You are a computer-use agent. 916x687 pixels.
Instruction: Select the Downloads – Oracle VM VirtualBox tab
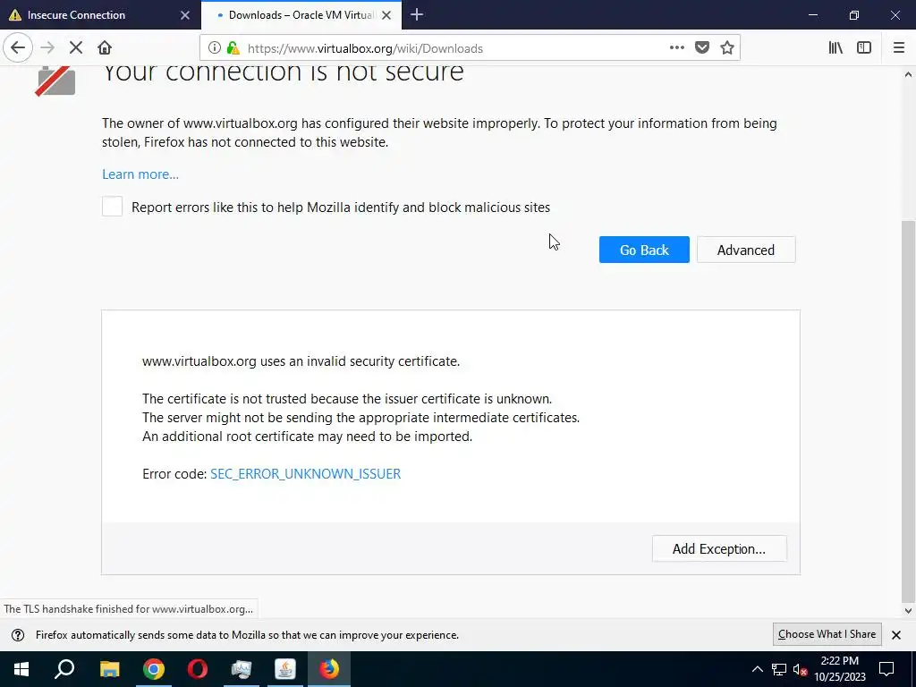click(x=301, y=15)
